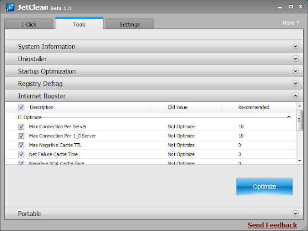Select the Tools tab

pos(79,24)
